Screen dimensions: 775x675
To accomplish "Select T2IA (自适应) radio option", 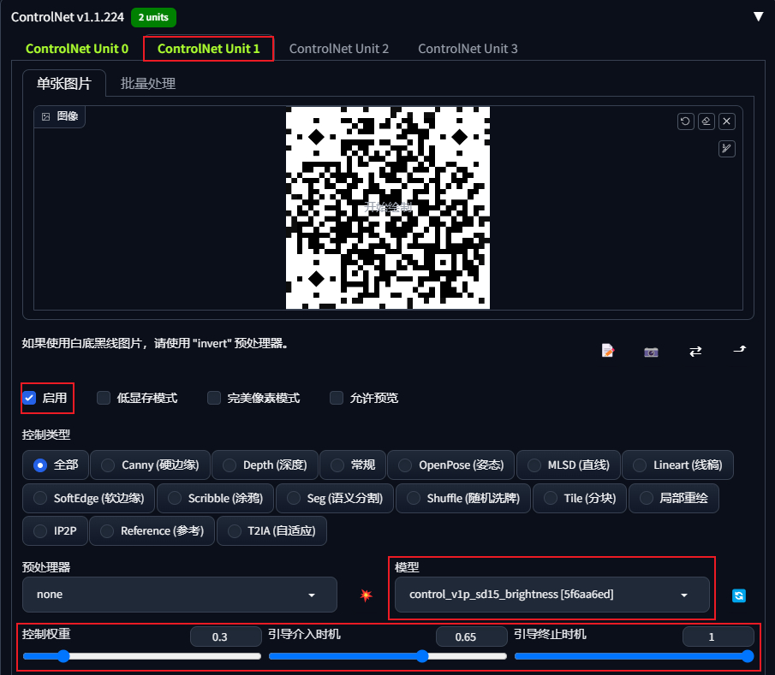I will coord(271,530).
